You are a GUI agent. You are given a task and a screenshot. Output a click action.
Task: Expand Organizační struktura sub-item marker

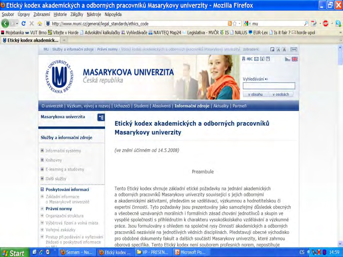pyautogui.click(x=42, y=216)
